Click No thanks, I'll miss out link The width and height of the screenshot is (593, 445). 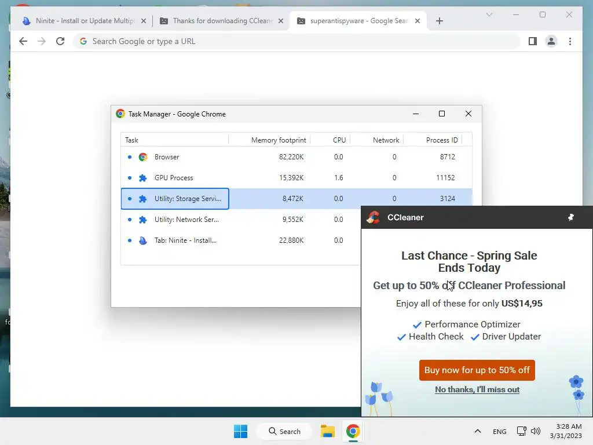[x=477, y=389]
